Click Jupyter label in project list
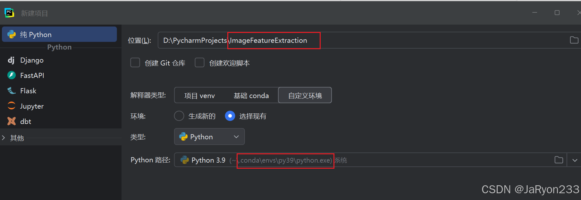Image resolution: width=581 pixels, height=200 pixels. click(x=32, y=106)
